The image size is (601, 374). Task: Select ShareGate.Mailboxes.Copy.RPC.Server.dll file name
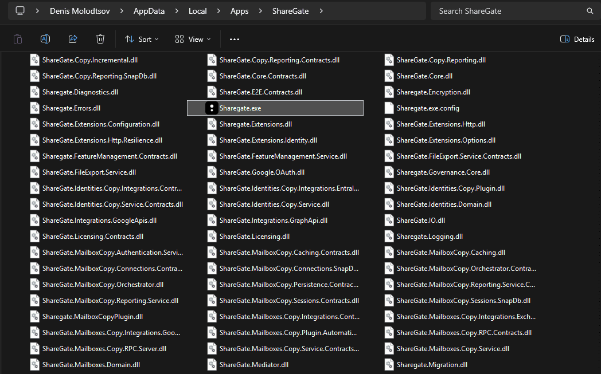104,349
